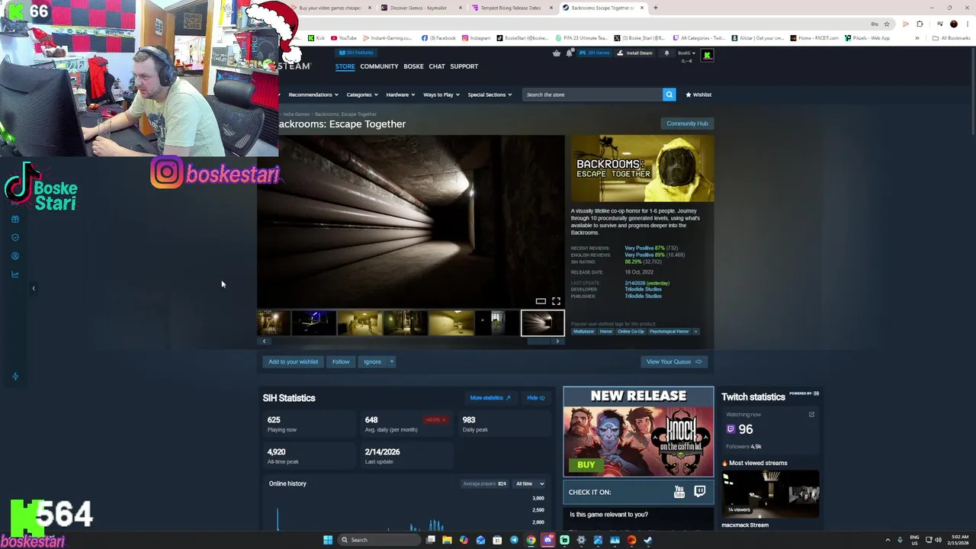Select the Psychological Horror tag
Image resolution: width=976 pixels, height=549 pixels.
[x=669, y=332]
